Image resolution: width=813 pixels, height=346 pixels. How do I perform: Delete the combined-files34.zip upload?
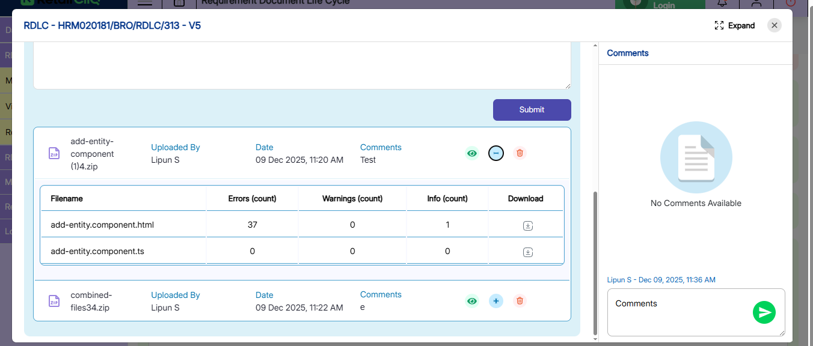click(x=520, y=301)
